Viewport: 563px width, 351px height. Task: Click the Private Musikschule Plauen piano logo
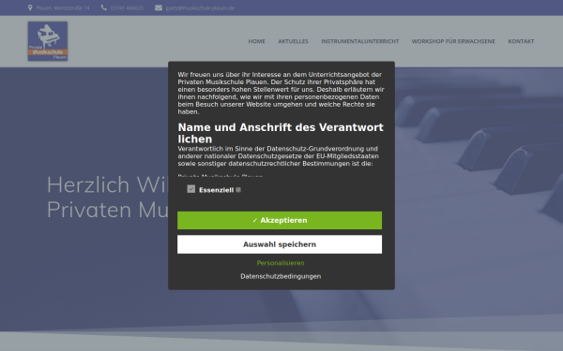tap(48, 41)
